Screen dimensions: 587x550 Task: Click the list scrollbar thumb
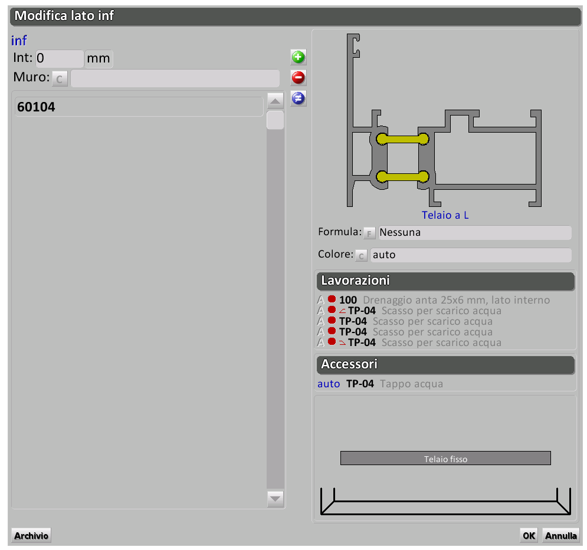[x=275, y=120]
